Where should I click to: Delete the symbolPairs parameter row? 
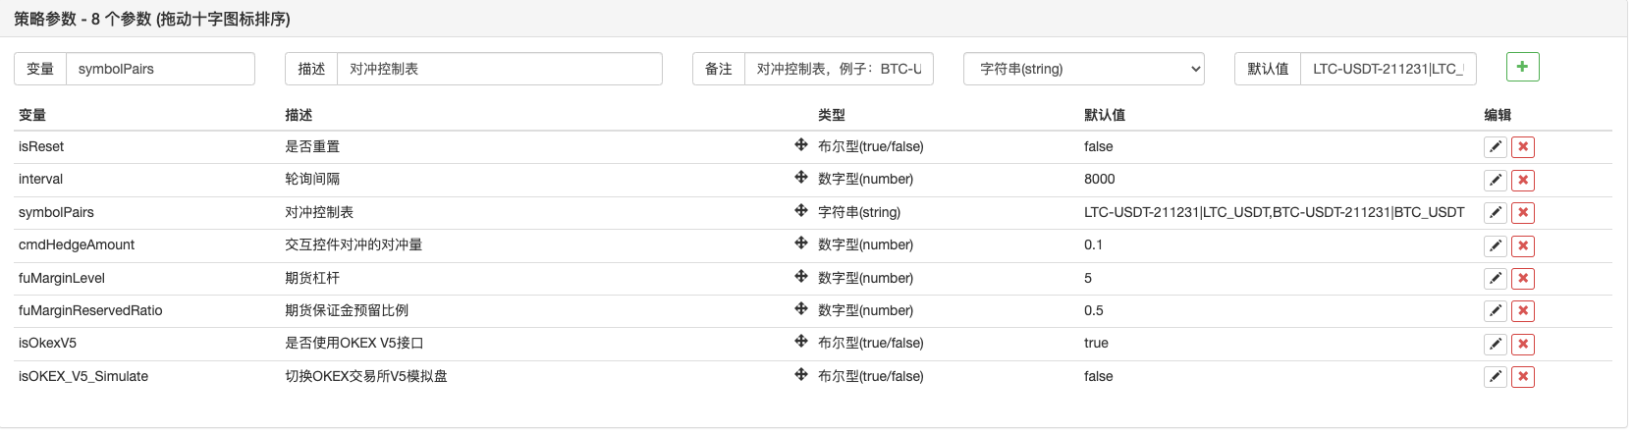point(1523,213)
